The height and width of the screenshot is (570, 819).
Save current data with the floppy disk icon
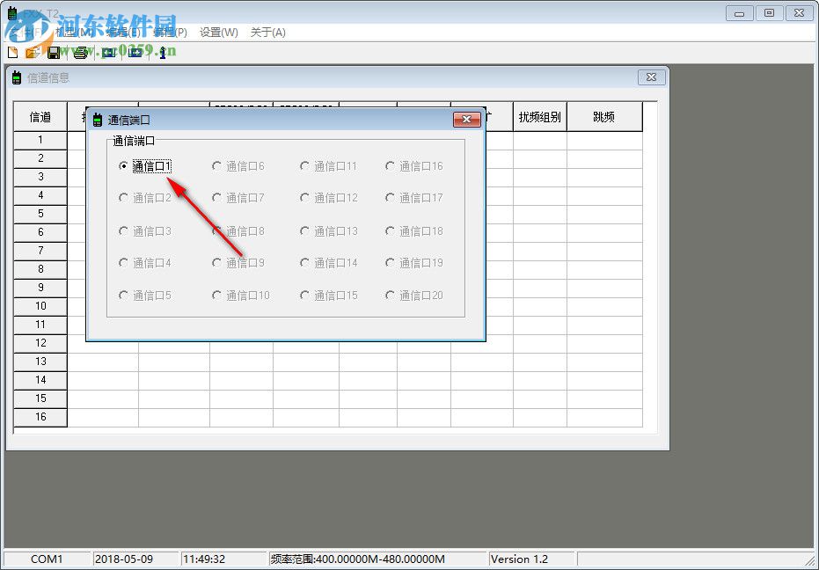[x=55, y=52]
